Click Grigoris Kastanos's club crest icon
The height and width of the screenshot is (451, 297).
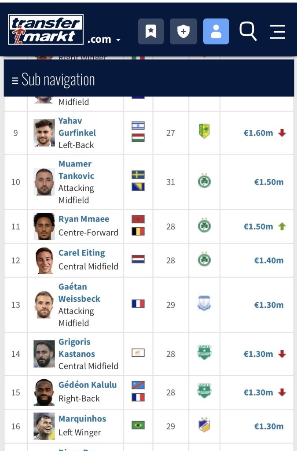[x=204, y=353]
